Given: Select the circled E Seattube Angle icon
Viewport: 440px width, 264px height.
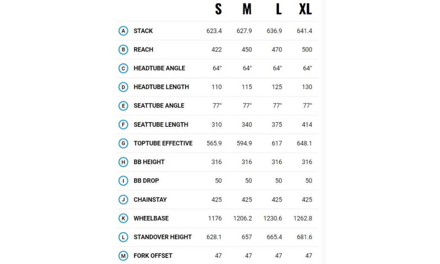Looking at the screenshot, I should point(123,106).
